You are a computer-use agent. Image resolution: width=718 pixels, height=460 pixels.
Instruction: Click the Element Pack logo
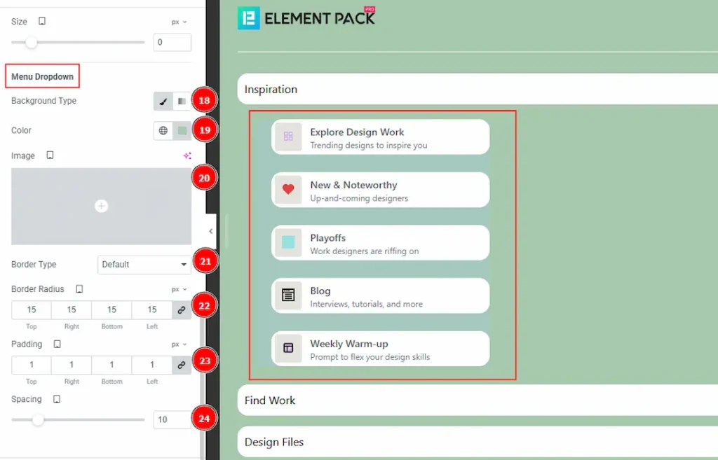pos(306,18)
